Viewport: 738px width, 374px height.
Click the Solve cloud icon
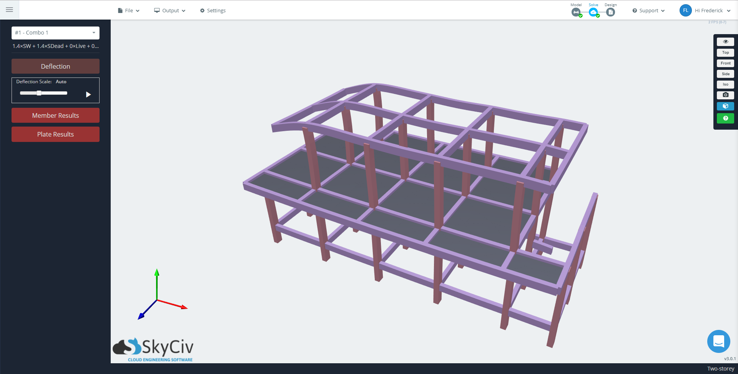593,12
